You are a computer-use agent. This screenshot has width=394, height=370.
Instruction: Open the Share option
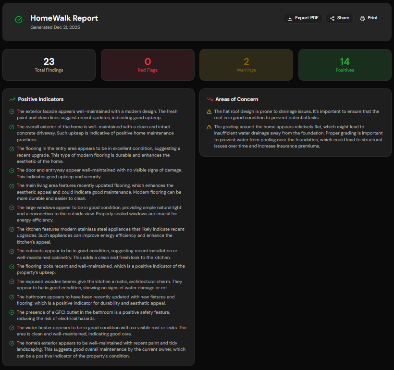pos(339,18)
